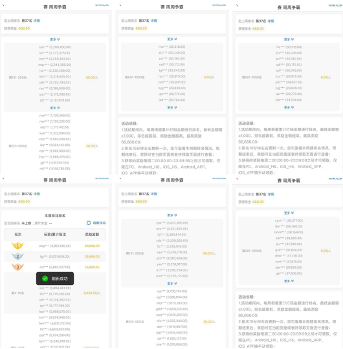Image resolution: width=343 pixels, height=349 pixels.
Task: Open 详情 link on screen listing nps*** entry
Action: click(37, 21)
